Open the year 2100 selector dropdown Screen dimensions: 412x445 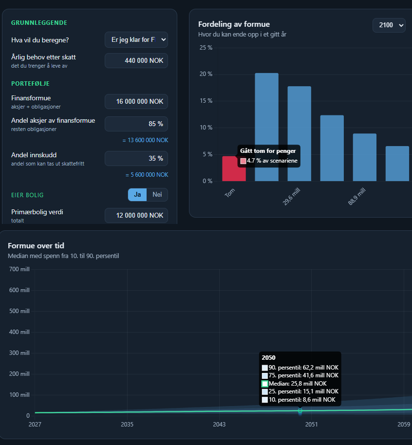tap(389, 25)
